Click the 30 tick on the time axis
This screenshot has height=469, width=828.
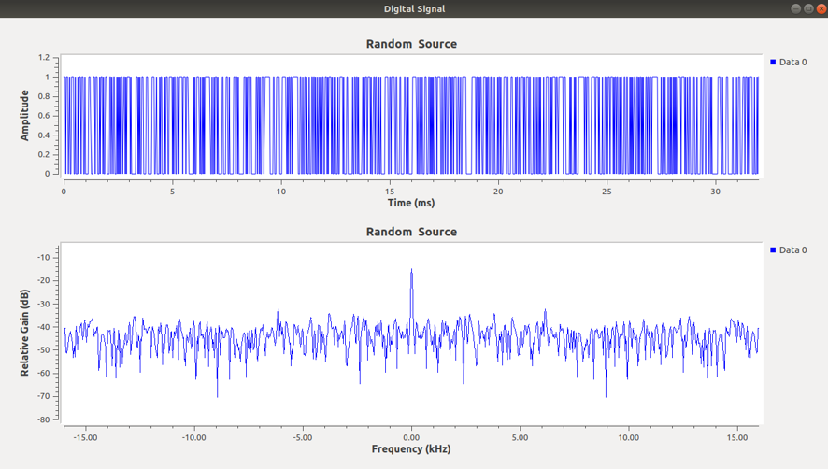[x=715, y=192]
